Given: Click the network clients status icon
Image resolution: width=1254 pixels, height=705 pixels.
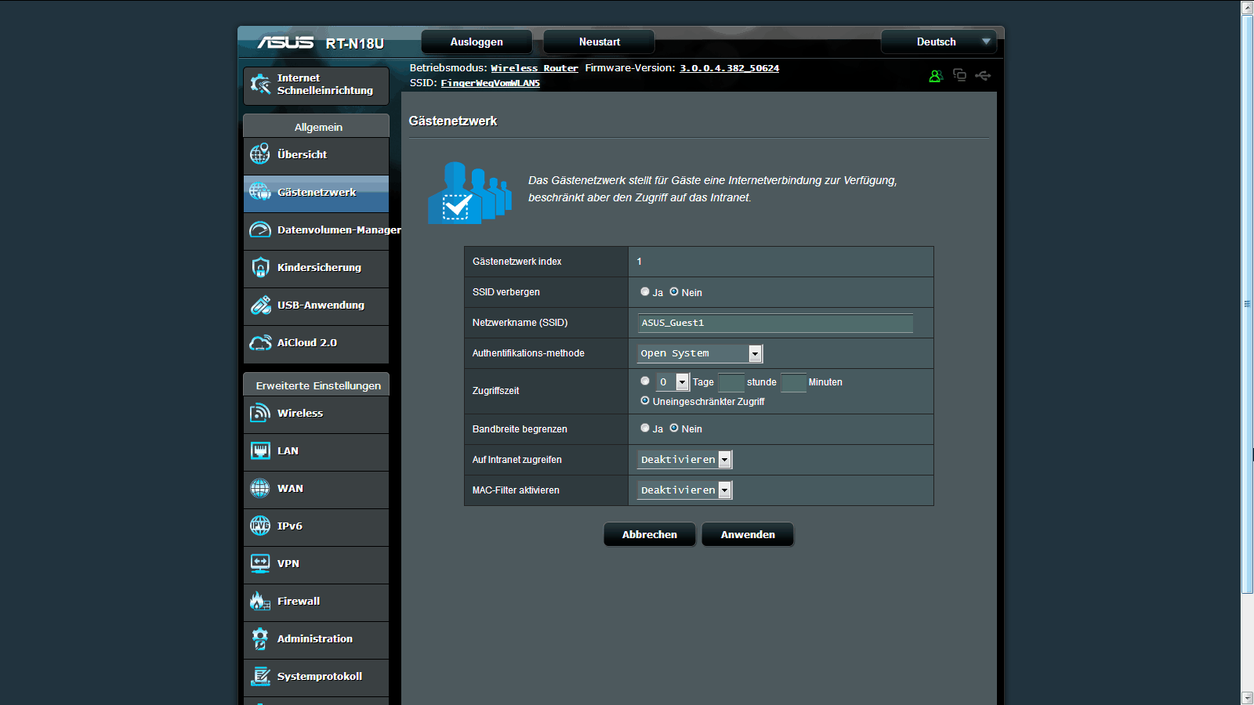Looking at the screenshot, I should click(x=959, y=75).
